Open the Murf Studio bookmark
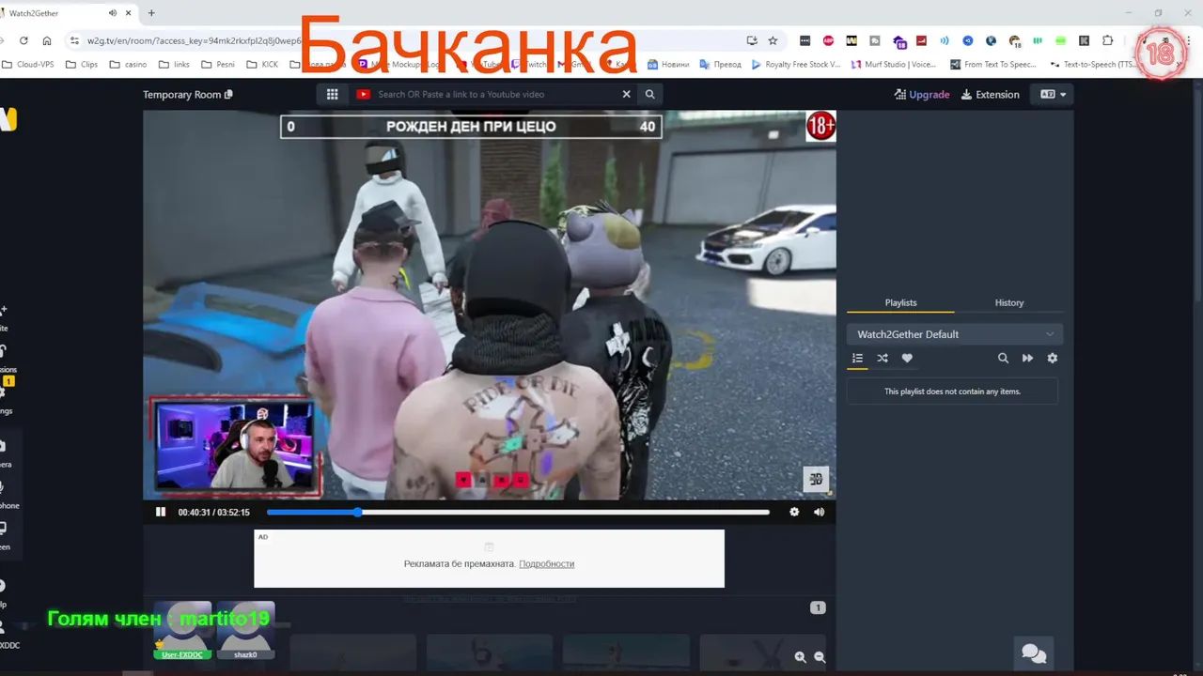The image size is (1203, 676). point(894,65)
